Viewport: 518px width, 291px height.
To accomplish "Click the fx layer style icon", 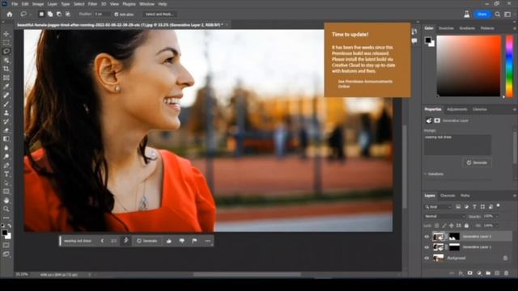I will [x=461, y=273].
